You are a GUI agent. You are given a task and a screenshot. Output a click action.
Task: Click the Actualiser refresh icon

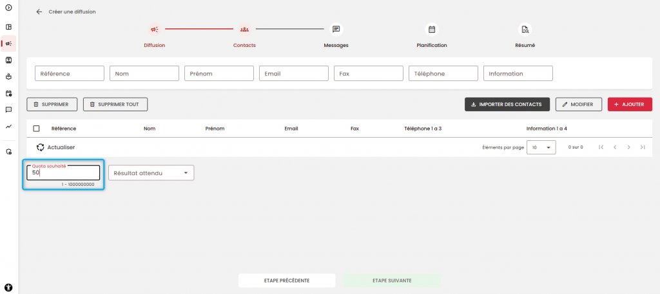click(x=41, y=147)
